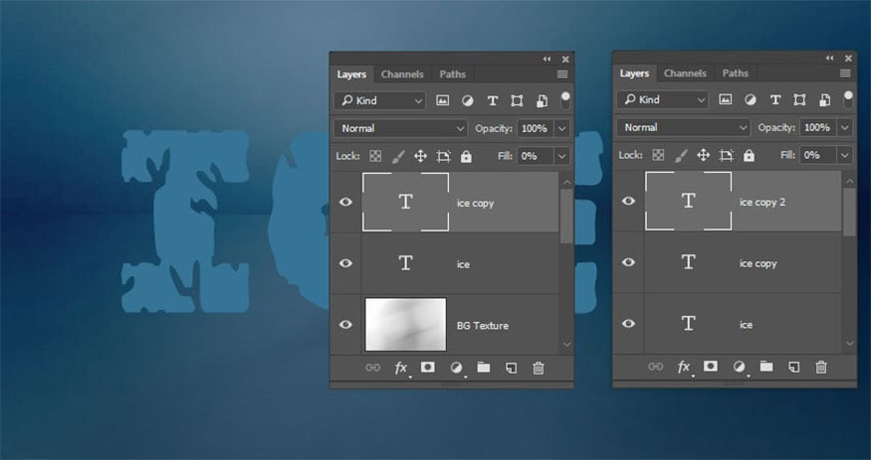This screenshot has height=460, width=871.
Task: Link layers icon in left panel
Action: [372, 368]
